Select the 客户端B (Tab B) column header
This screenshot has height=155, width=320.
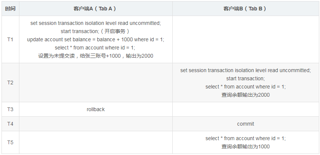point(245,9)
